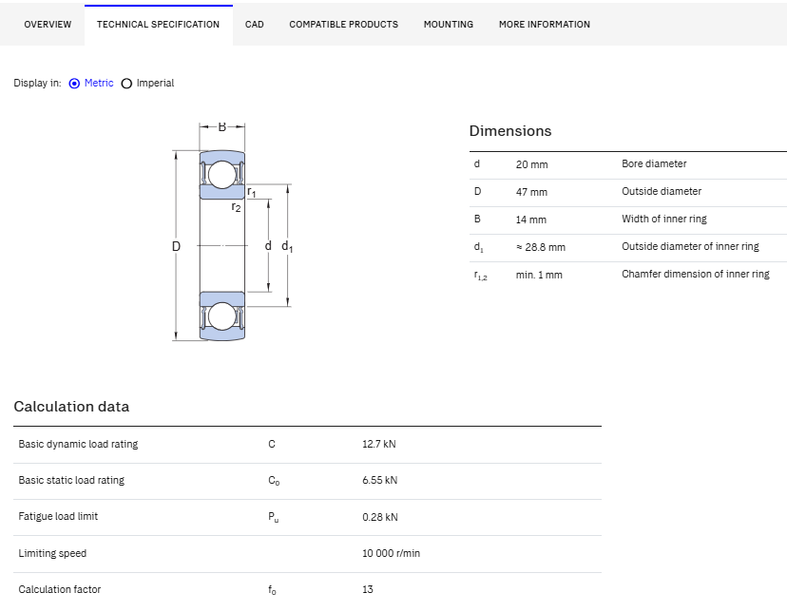Screen dimensions: 787x612
Task: Click the 'Outside diameter' description text
Action: pyautogui.click(x=662, y=192)
